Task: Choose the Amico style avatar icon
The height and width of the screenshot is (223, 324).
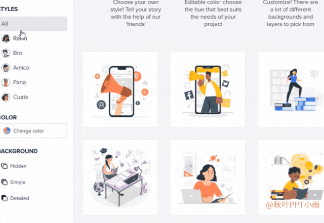Action: pos(6,68)
